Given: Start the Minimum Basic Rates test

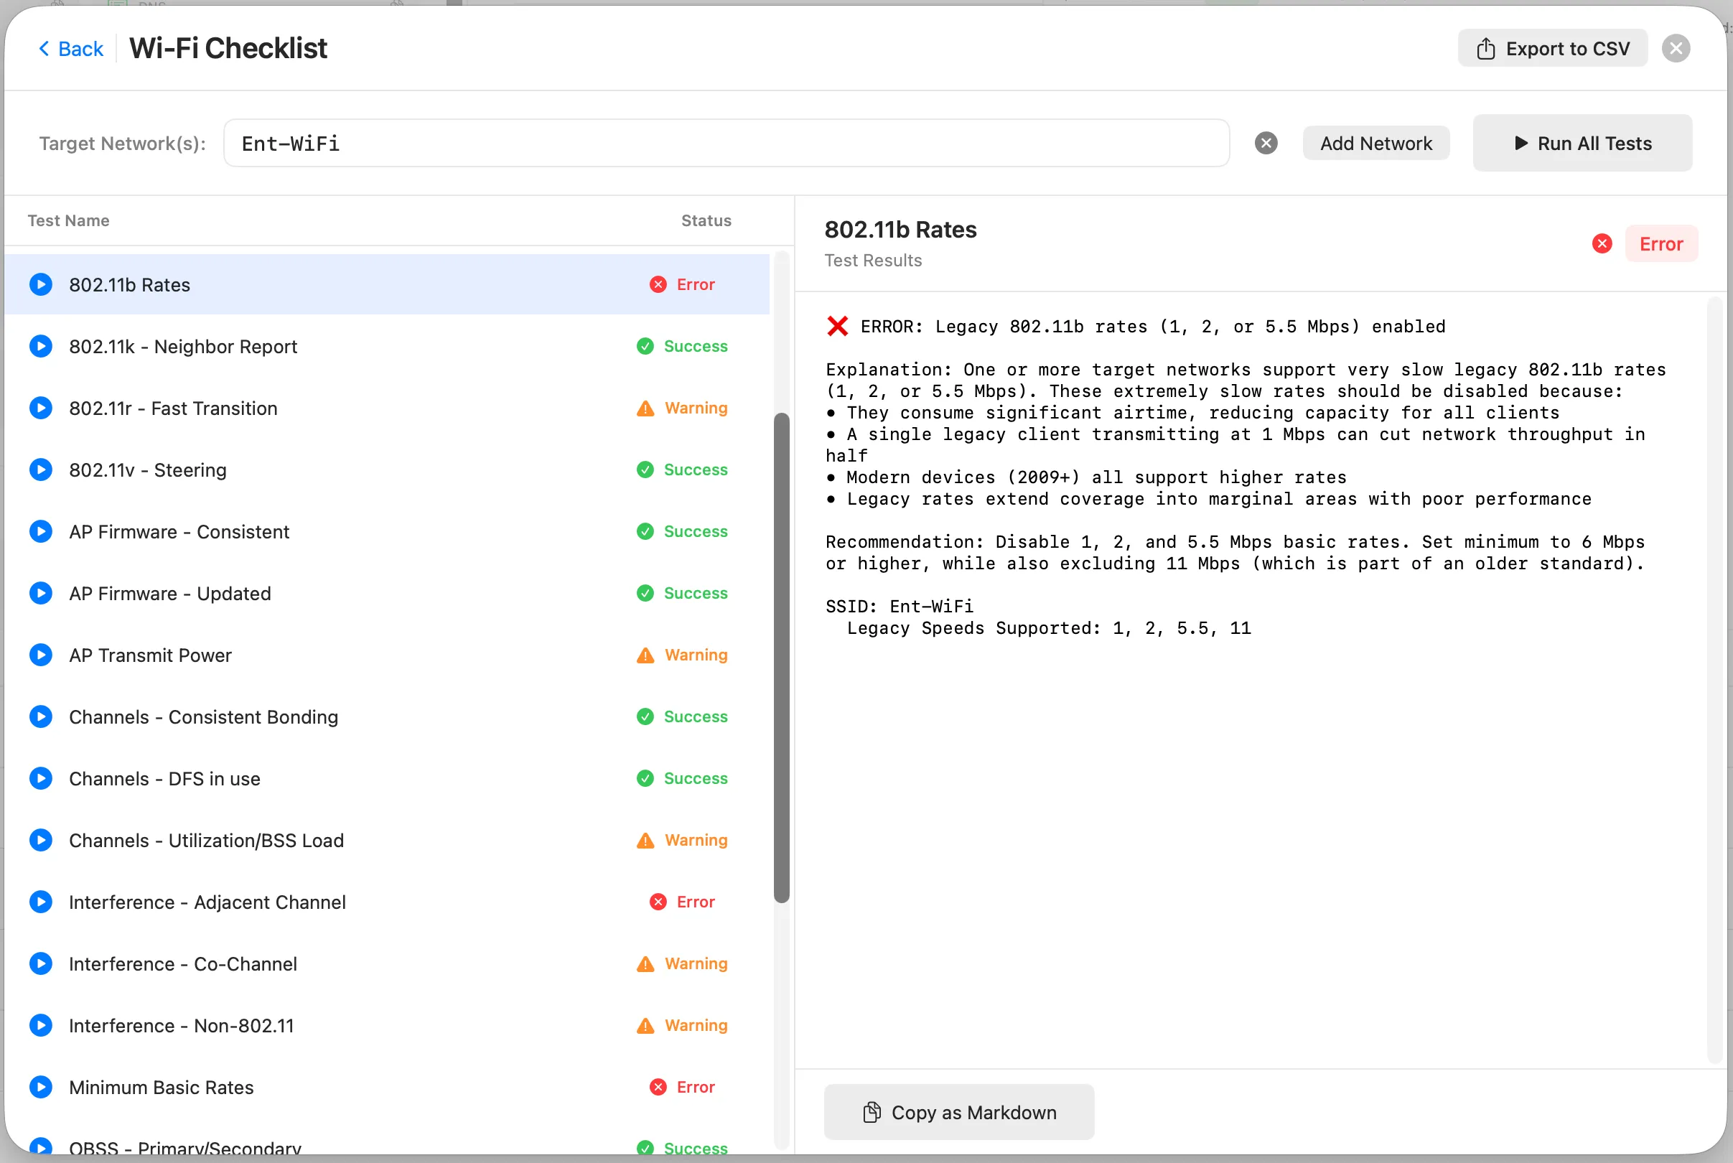Looking at the screenshot, I should (x=41, y=1087).
